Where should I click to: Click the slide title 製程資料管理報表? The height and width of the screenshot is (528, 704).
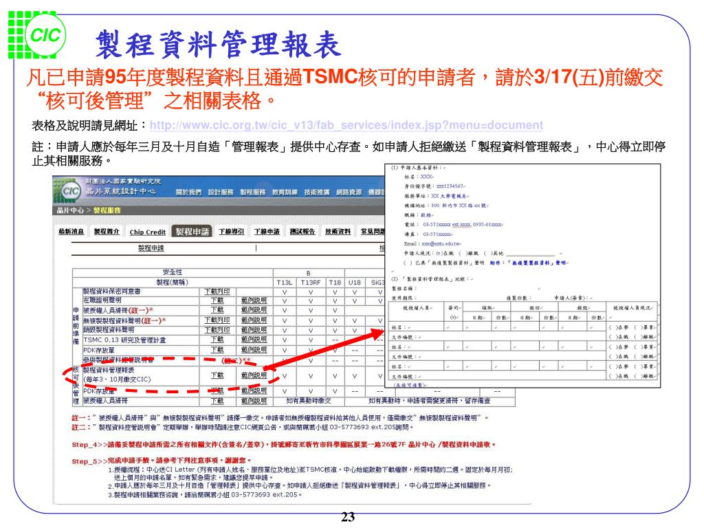click(218, 45)
